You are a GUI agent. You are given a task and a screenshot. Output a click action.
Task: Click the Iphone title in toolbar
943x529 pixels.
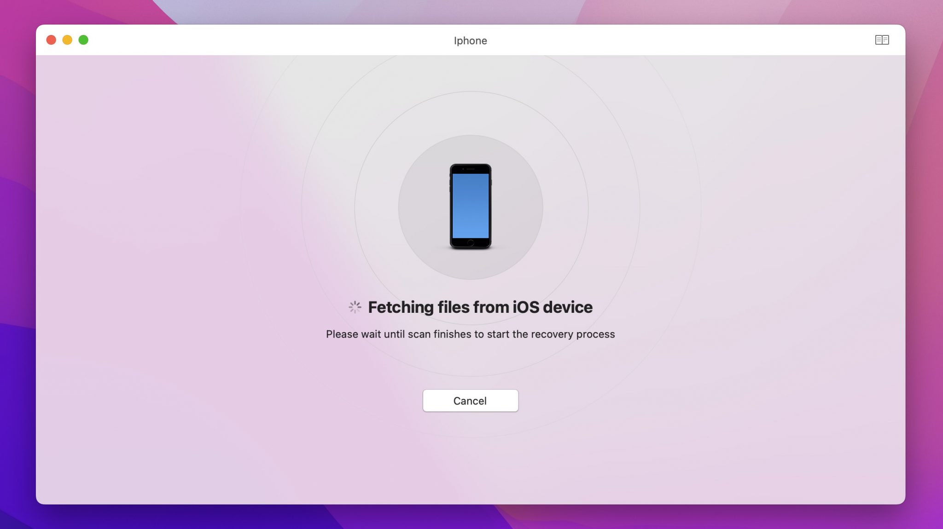(470, 40)
